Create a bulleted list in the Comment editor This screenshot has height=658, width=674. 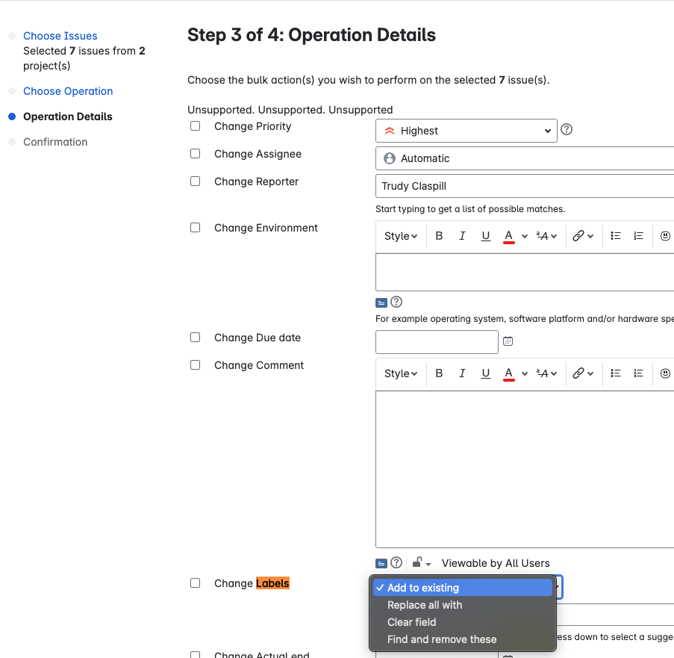tap(615, 373)
